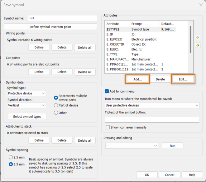Screen dimensions: 206x182
Task: Select Part of device radio button
Action: (56, 105)
